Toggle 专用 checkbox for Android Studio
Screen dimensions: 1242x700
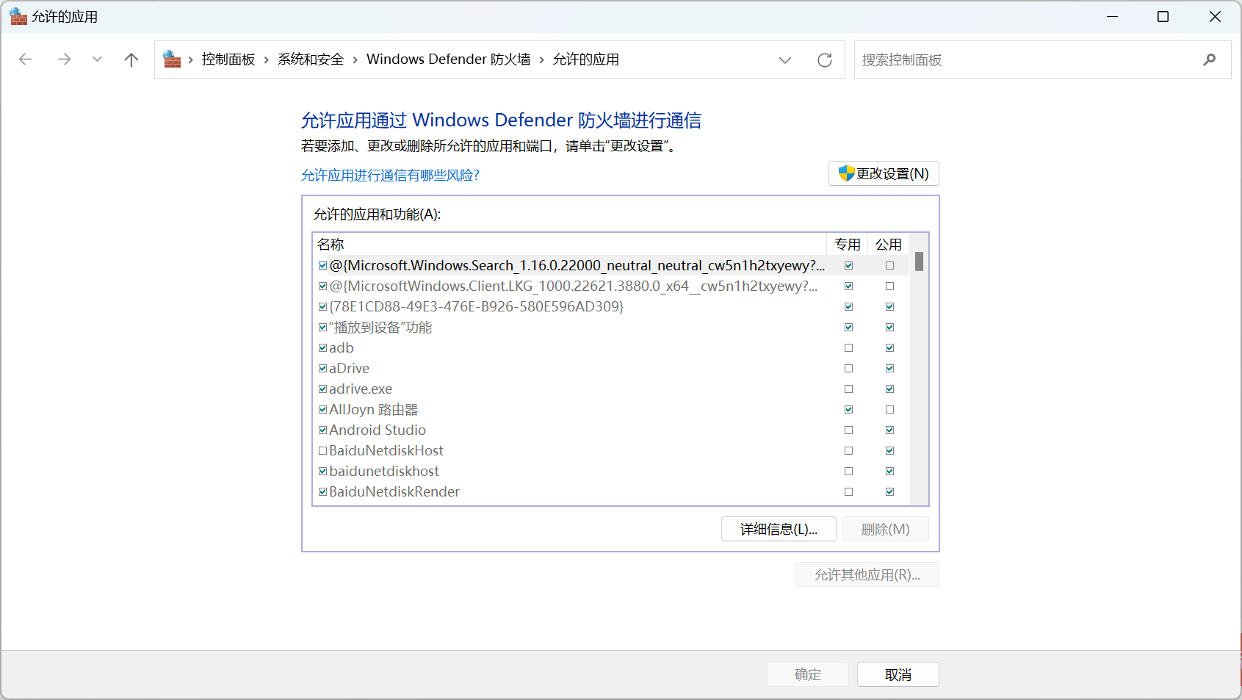click(x=848, y=430)
